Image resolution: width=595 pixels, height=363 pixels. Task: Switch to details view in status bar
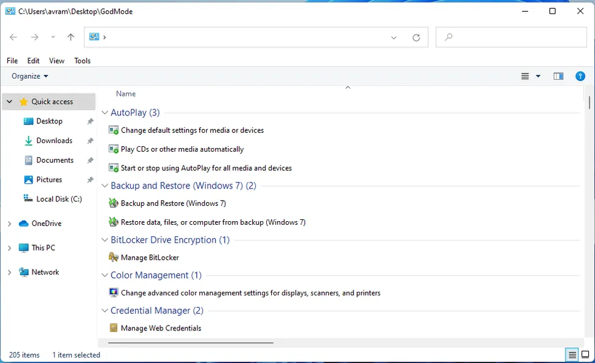[x=572, y=355]
